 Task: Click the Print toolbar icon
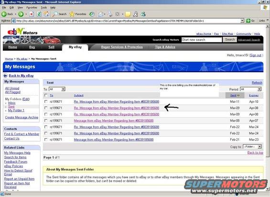(110, 14)
